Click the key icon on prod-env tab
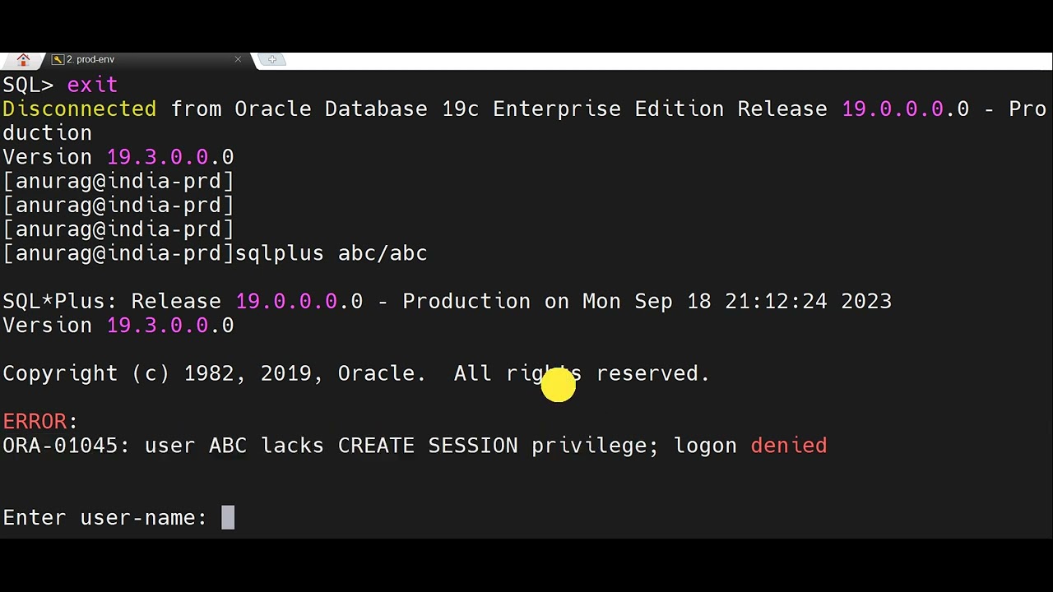Screen dimensions: 1053x592 pos(58,60)
